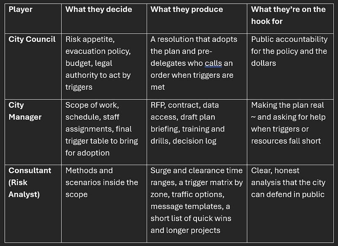Click the 'Making the plan real' cell
Viewport: 338px width, 246px height.
pyautogui.click(x=290, y=132)
